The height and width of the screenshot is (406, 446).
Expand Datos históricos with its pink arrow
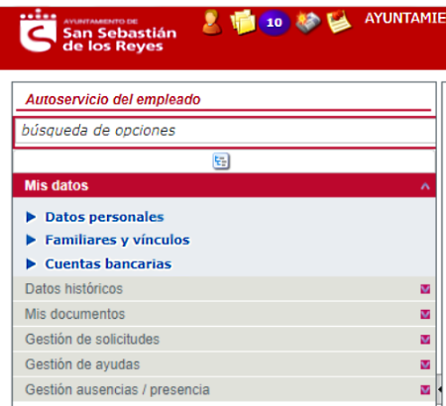click(x=425, y=289)
